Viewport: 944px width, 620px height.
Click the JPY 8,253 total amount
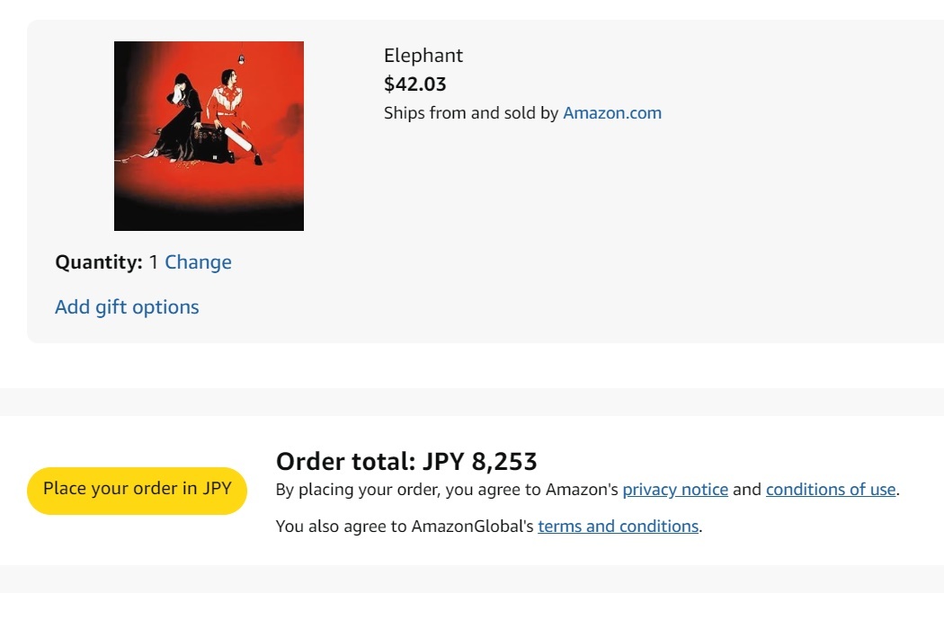(x=480, y=462)
